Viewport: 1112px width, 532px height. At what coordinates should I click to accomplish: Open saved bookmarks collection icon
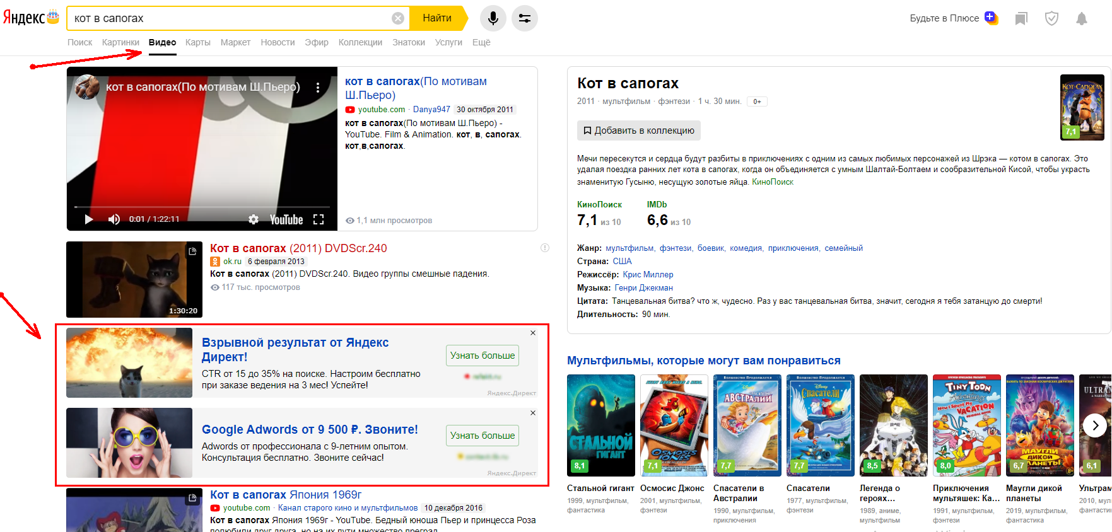pyautogui.click(x=1021, y=18)
